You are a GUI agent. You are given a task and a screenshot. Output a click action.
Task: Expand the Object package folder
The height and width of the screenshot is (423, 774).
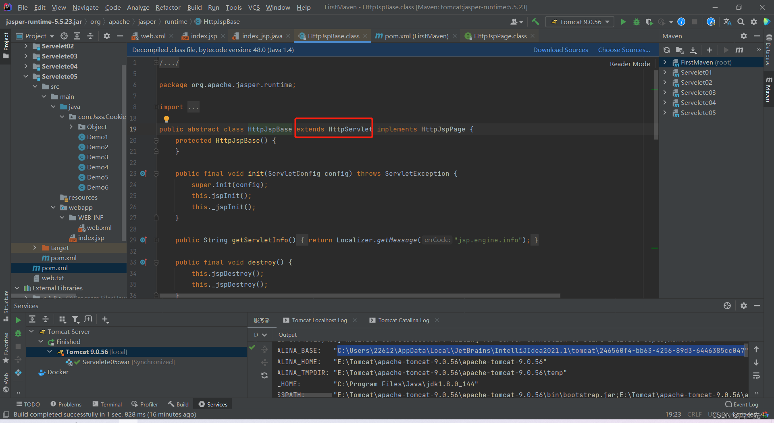click(x=71, y=127)
